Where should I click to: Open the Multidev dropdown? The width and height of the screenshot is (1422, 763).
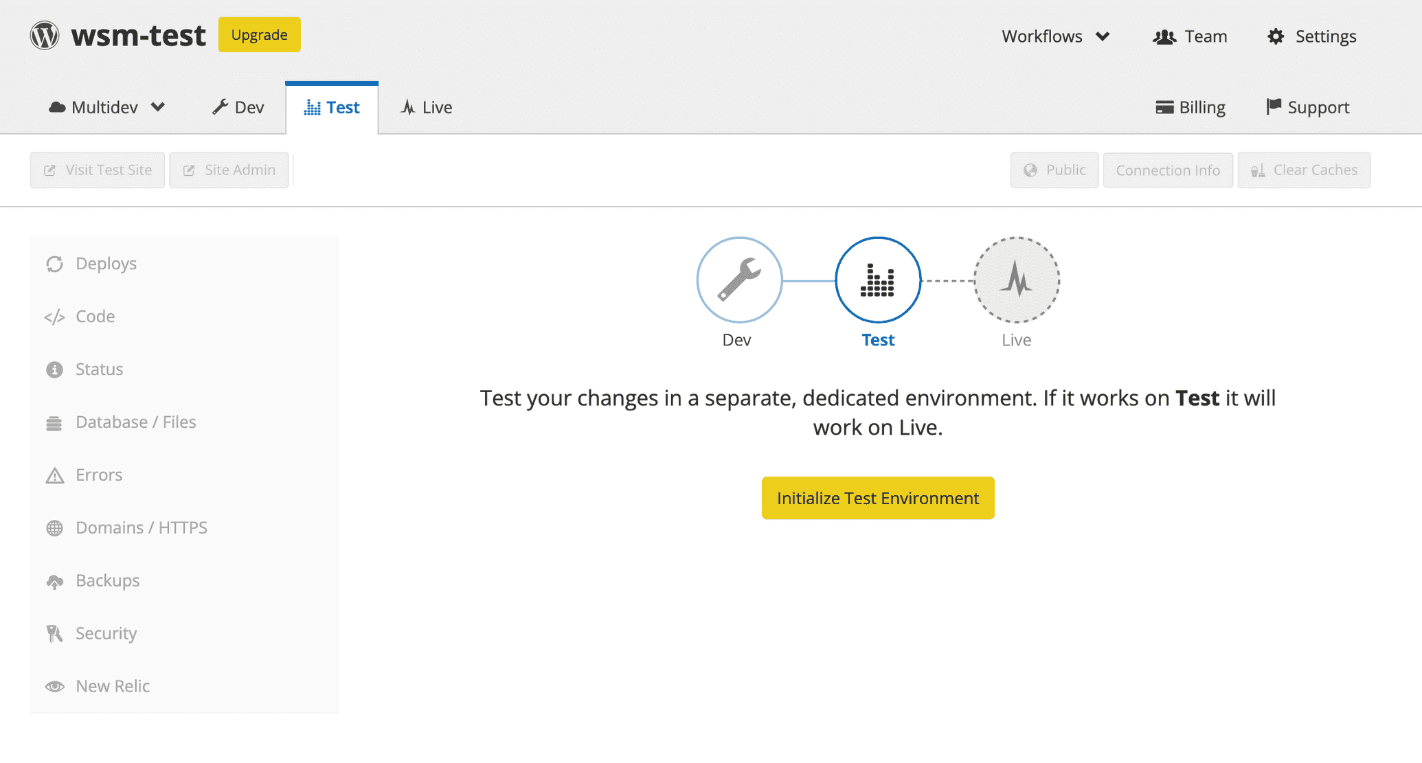tap(106, 107)
